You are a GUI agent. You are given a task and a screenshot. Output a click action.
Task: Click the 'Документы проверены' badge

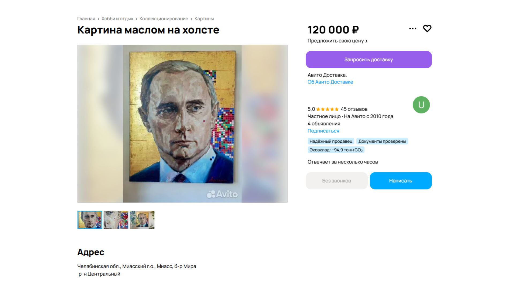[382, 141]
